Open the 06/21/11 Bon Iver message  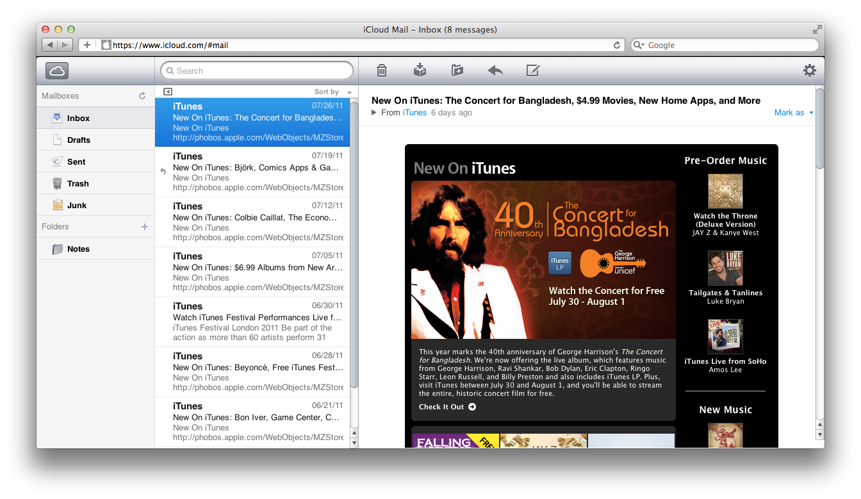[252, 422]
